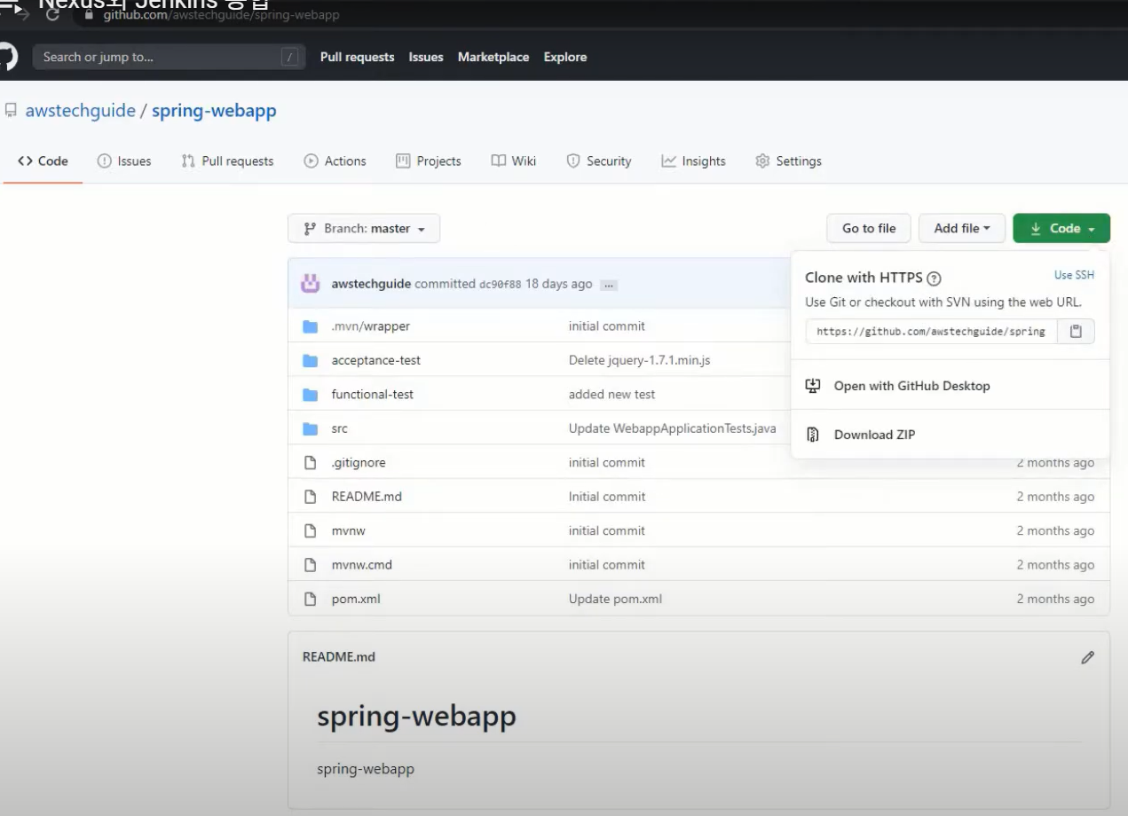Click 'Update WebappApplicationTests.java' commit message
Viewport: 1128px width, 816px height.
click(672, 428)
